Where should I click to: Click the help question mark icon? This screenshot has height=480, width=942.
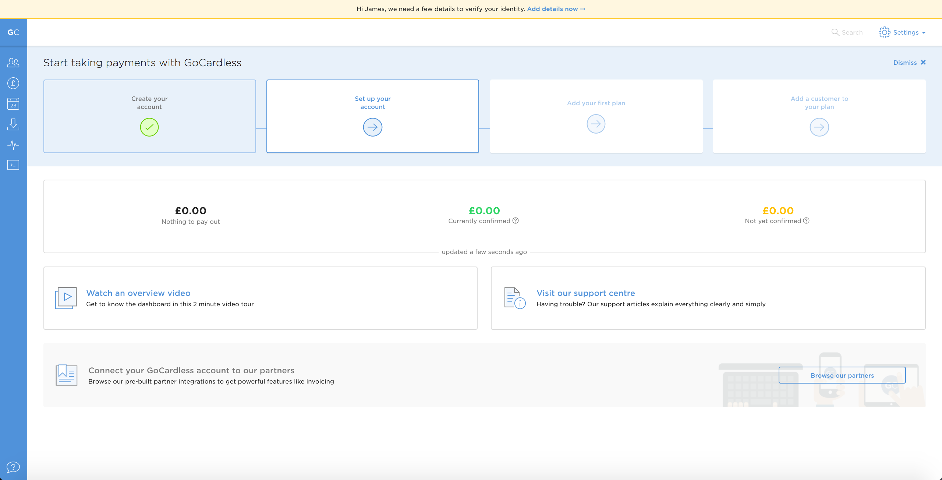[13, 467]
